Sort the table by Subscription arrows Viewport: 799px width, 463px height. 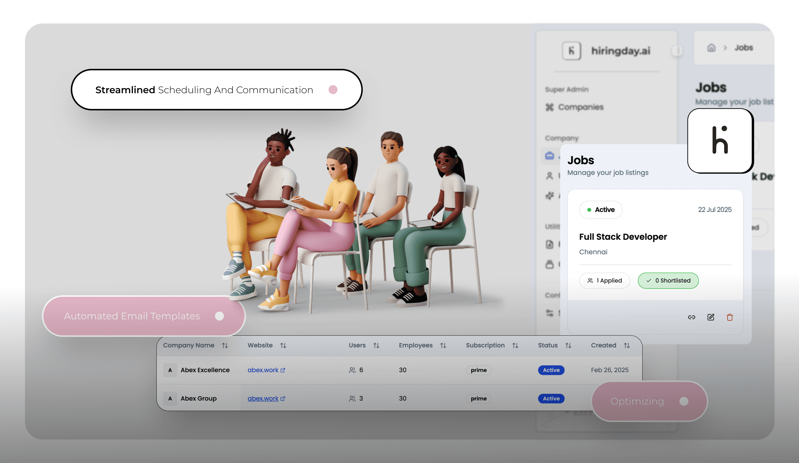515,345
